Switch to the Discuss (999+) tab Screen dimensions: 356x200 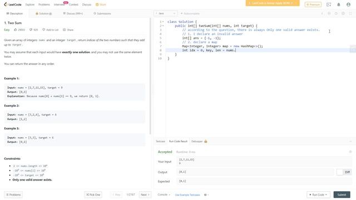[73, 13]
